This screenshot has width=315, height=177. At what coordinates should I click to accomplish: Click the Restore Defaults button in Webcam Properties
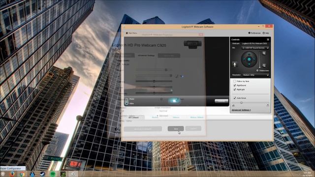point(143,129)
